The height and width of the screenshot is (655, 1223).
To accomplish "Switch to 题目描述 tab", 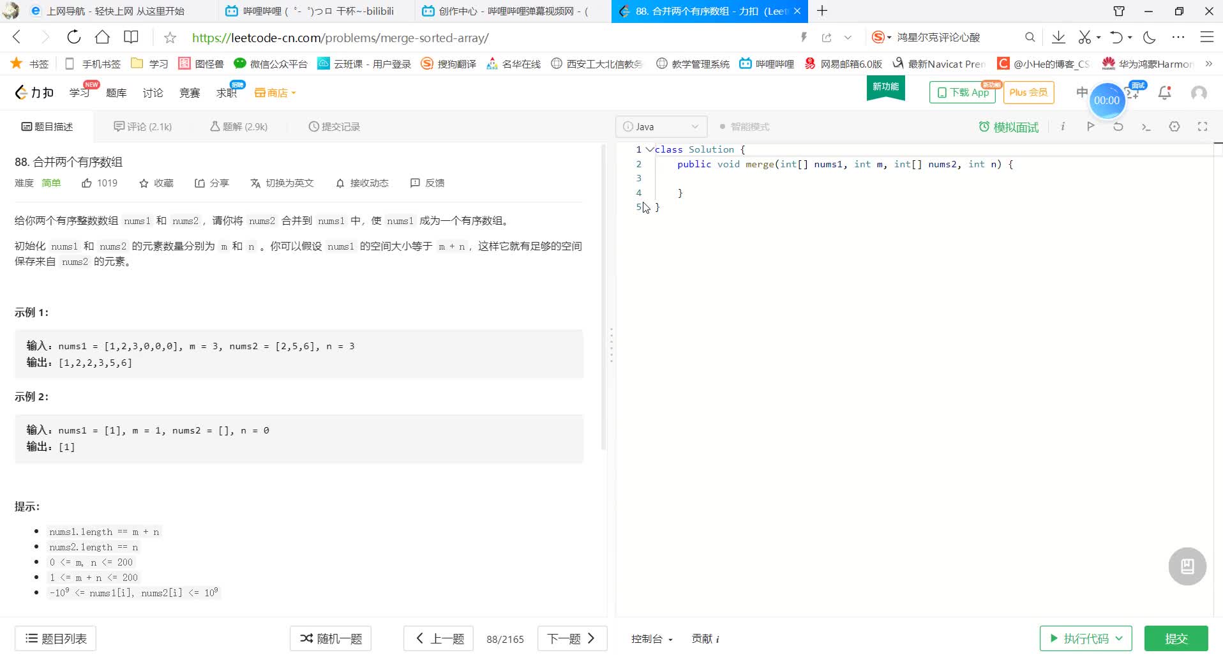I will [x=47, y=126].
